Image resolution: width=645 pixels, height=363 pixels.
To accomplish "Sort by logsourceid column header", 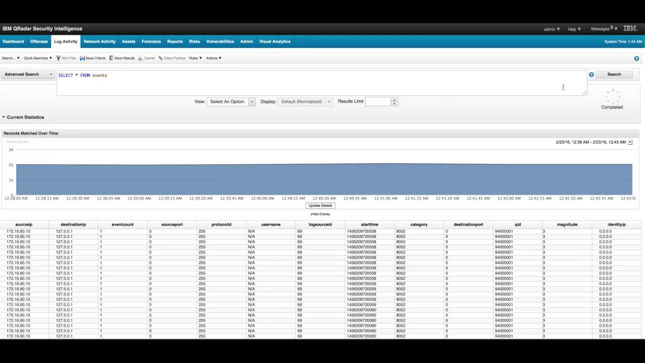I will (320, 224).
